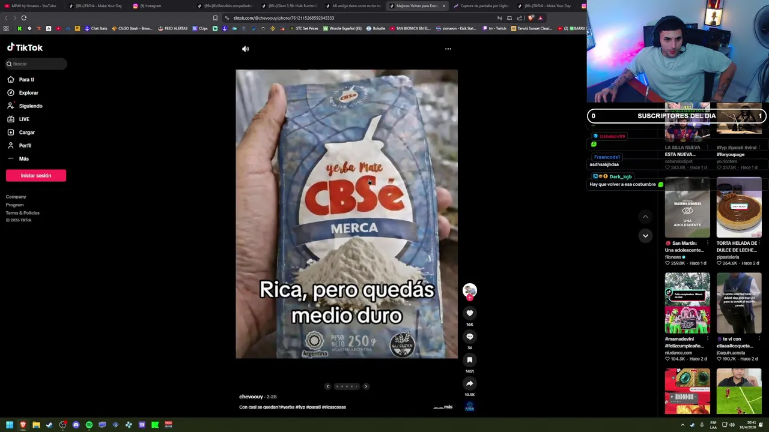The width and height of the screenshot is (769, 432).
Task: Switch to Captura de pantalla por Lightshot tab
Action: click(484, 6)
